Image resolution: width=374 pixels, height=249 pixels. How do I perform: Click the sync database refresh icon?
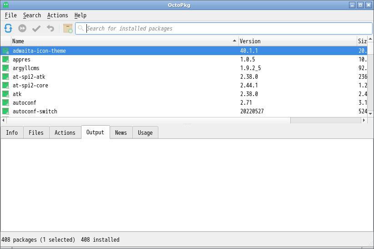(8, 28)
